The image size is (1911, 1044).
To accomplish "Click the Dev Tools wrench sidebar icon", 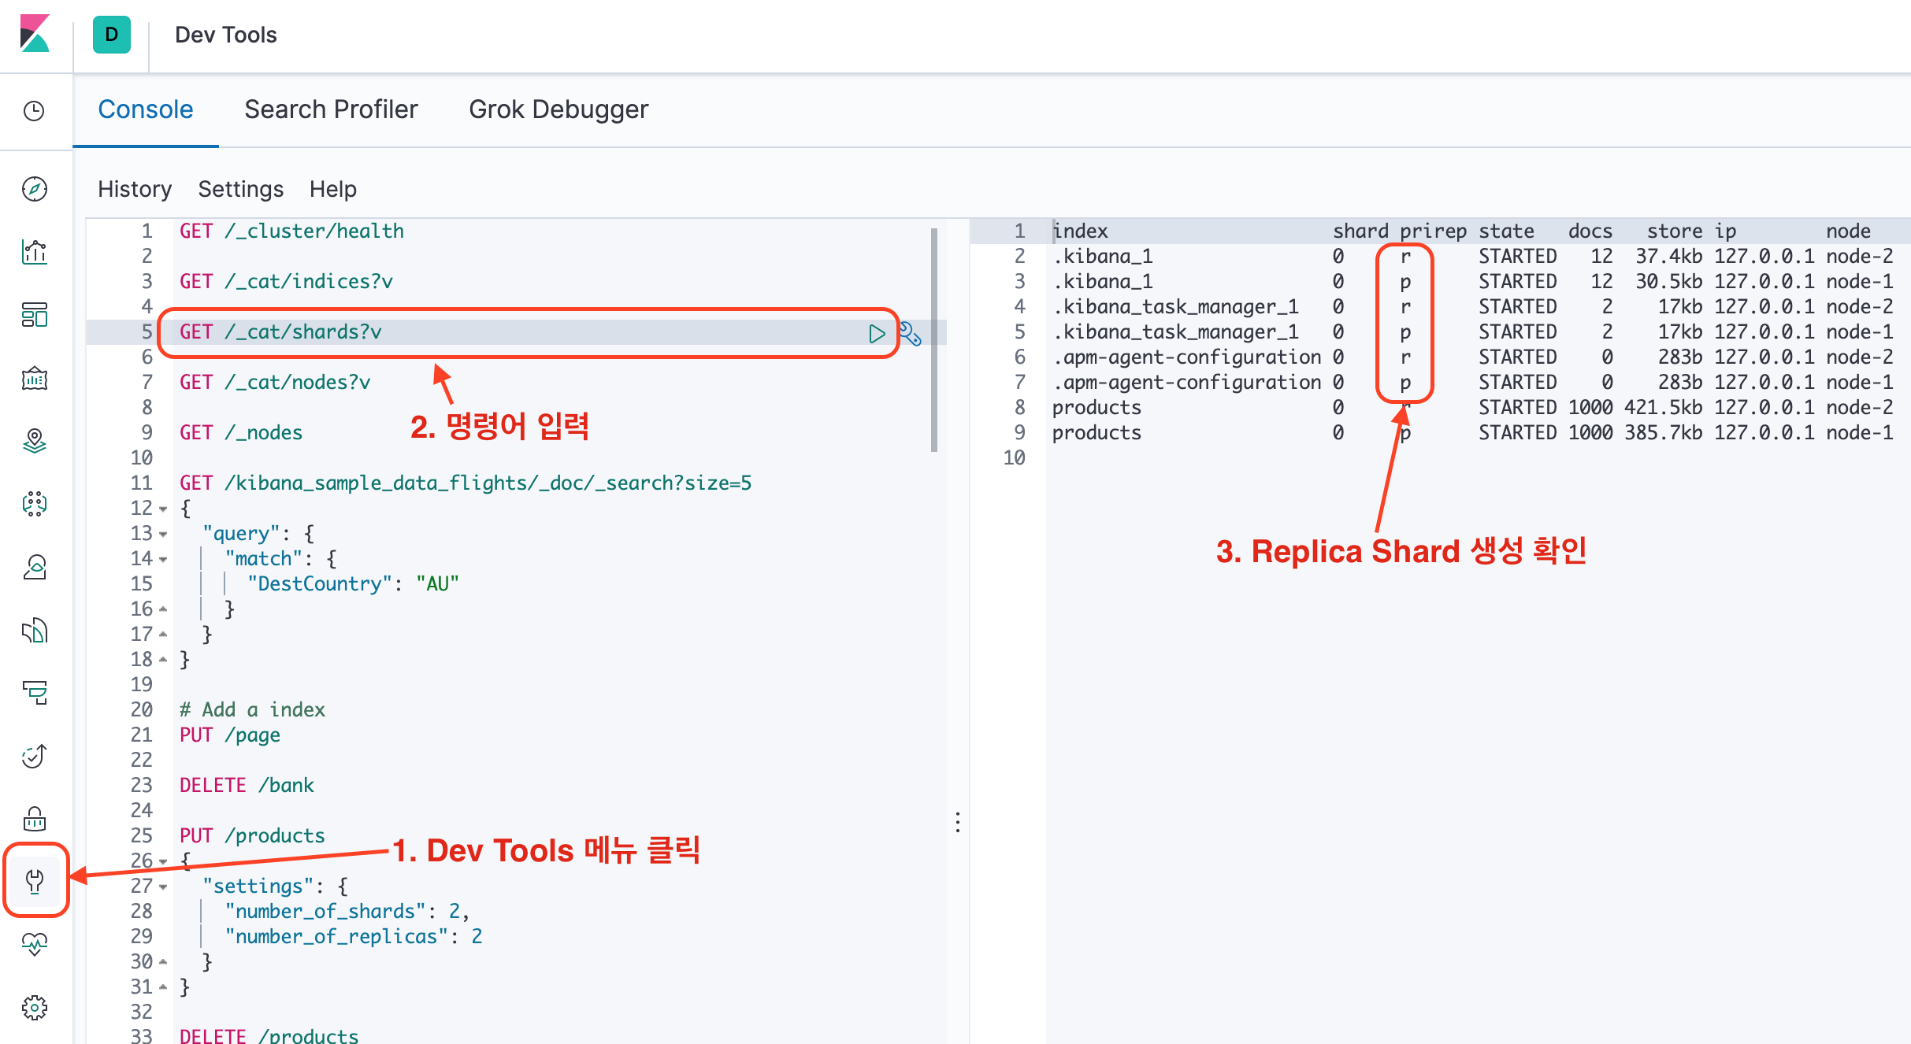I will [x=35, y=880].
